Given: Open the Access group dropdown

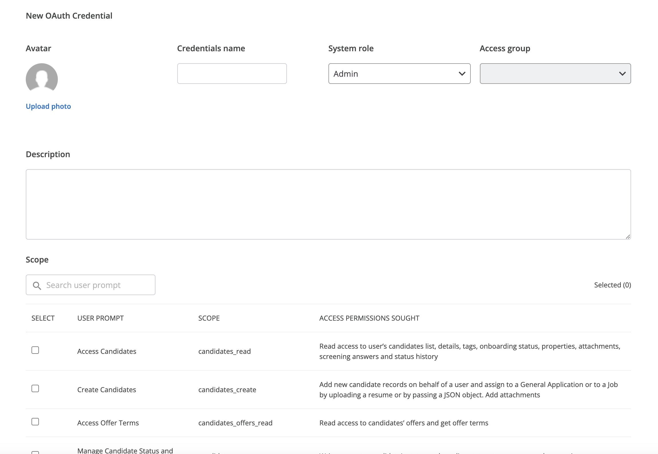Looking at the screenshot, I should (555, 74).
